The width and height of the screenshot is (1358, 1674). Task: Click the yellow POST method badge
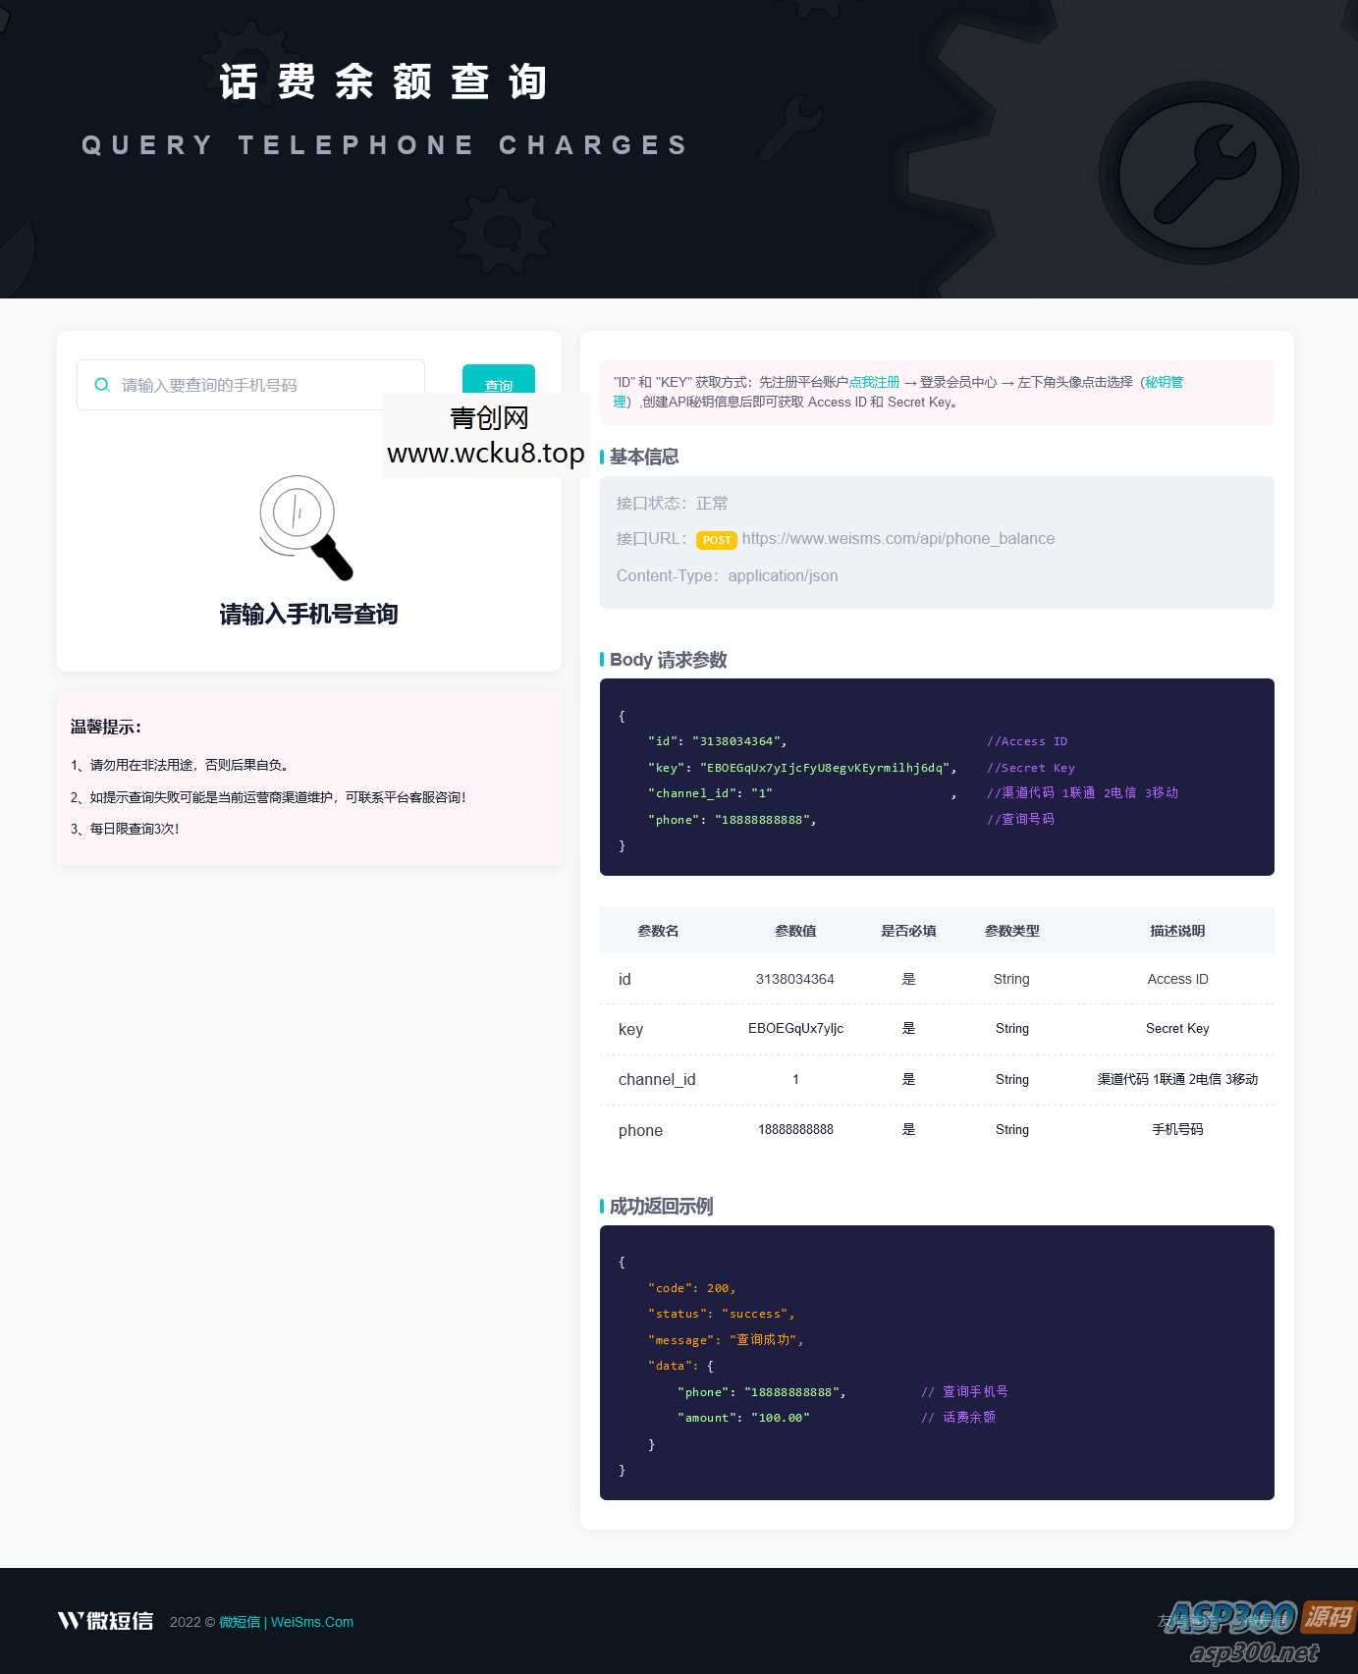(x=716, y=540)
